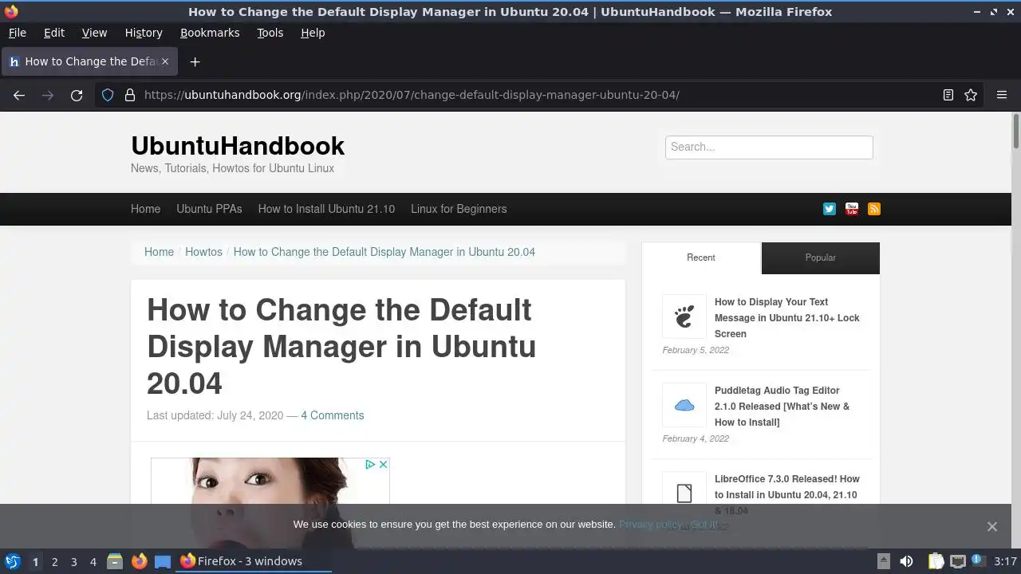Image resolution: width=1021 pixels, height=574 pixels.
Task: Open Linux for Beginners link
Action: (x=459, y=209)
